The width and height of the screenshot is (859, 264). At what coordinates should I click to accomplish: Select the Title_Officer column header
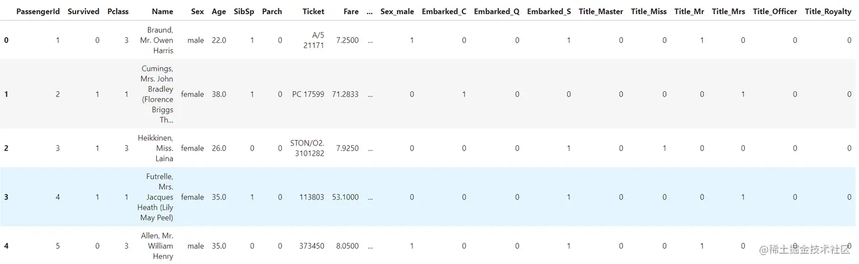click(x=774, y=11)
